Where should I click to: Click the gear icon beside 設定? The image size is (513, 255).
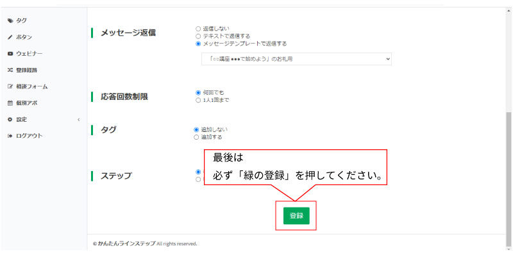[10, 120]
